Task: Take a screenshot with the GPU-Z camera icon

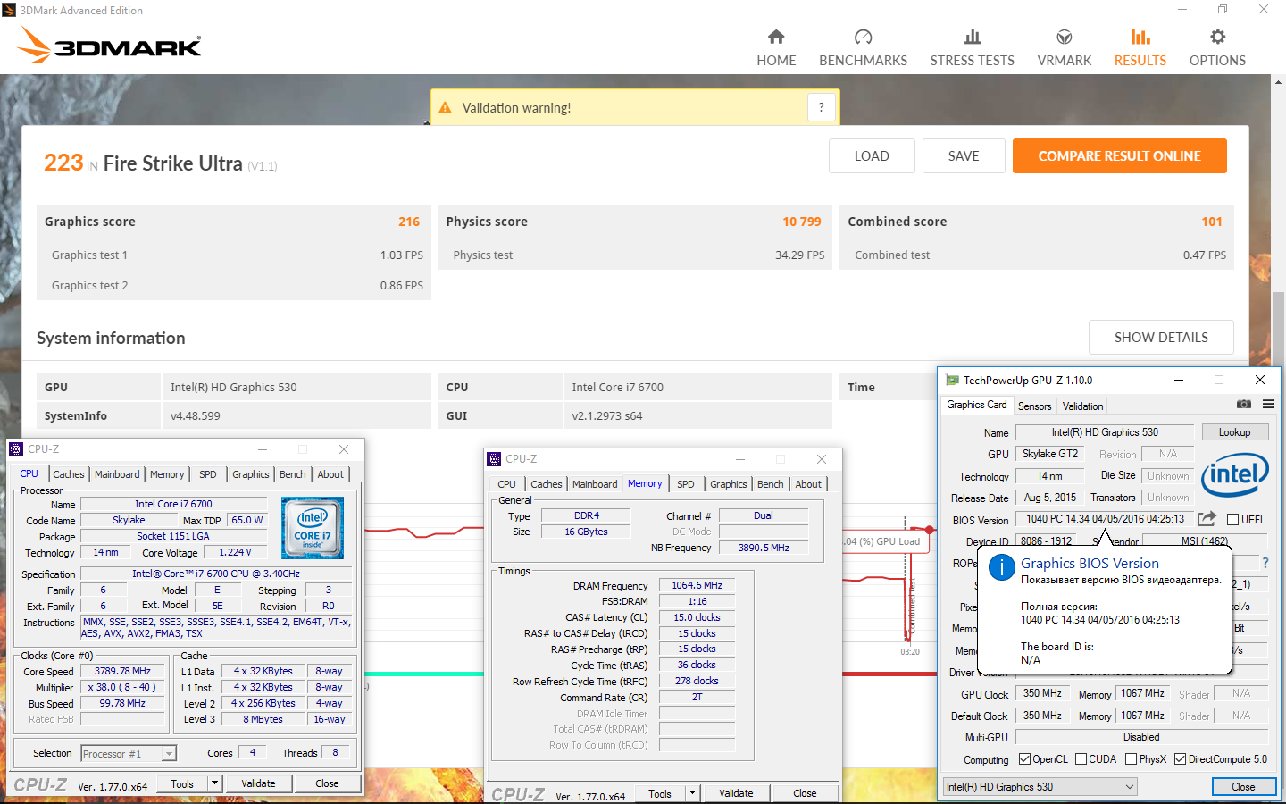Action: click(1243, 405)
